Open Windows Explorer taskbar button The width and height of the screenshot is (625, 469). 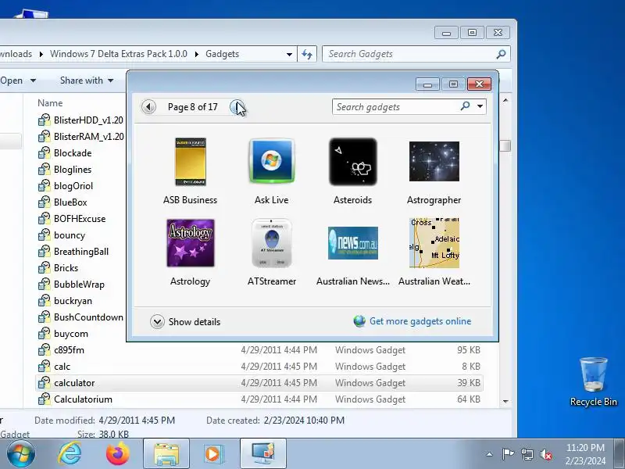[x=166, y=454]
